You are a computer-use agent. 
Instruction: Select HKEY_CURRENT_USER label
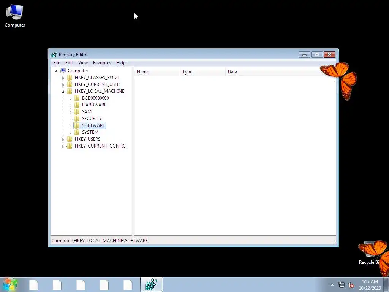97,84
